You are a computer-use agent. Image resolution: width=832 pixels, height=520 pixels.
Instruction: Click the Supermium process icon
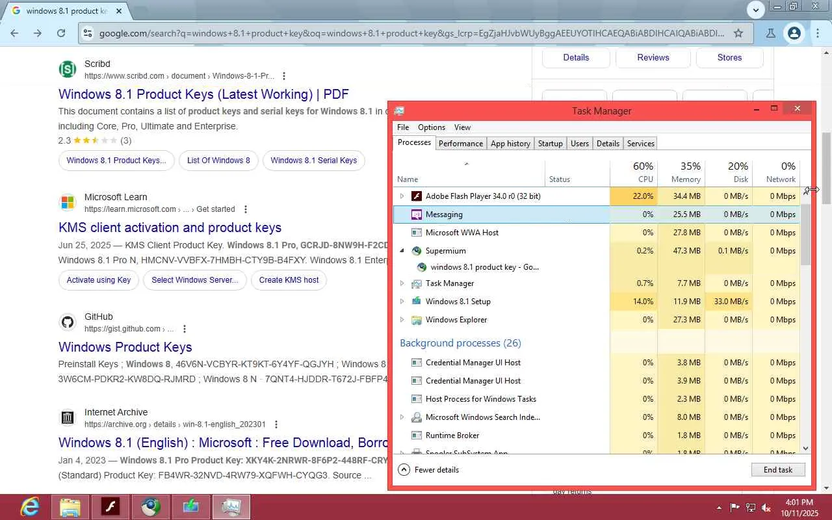point(417,250)
